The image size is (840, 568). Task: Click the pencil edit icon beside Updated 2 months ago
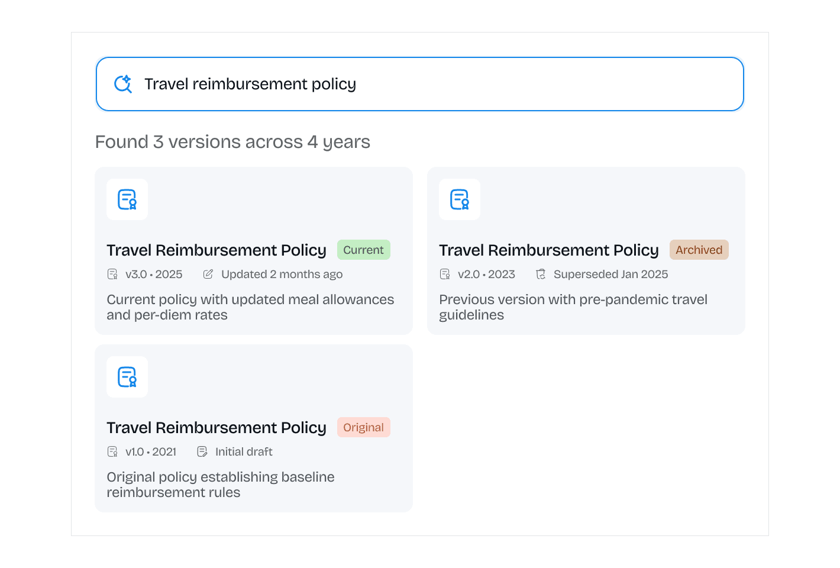coord(208,274)
